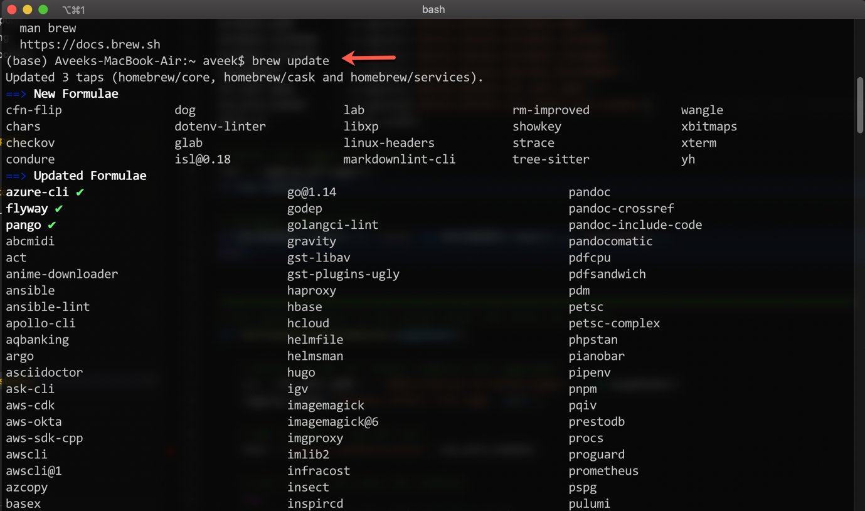The image size is (865, 511).
Task: Click the 'aqbanking' formula name
Action: click(x=37, y=340)
